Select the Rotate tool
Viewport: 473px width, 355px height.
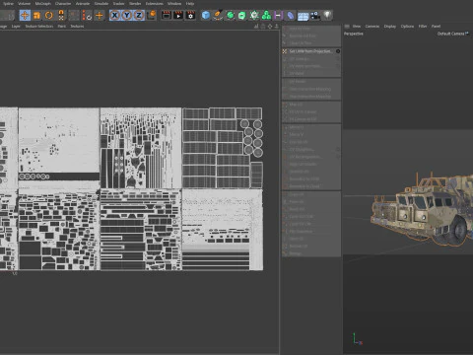tap(49, 16)
